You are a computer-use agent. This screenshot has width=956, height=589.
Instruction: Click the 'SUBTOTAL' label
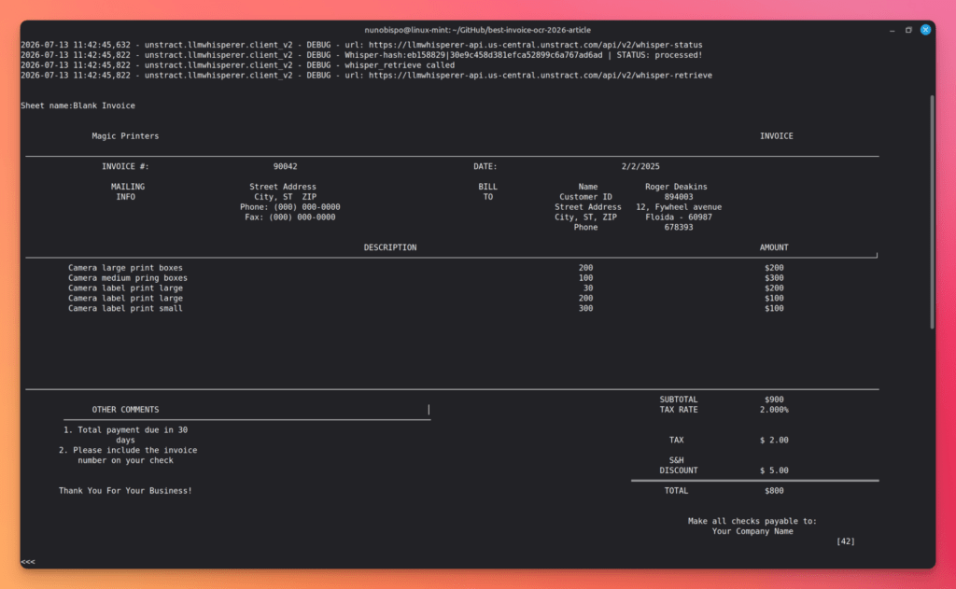679,400
